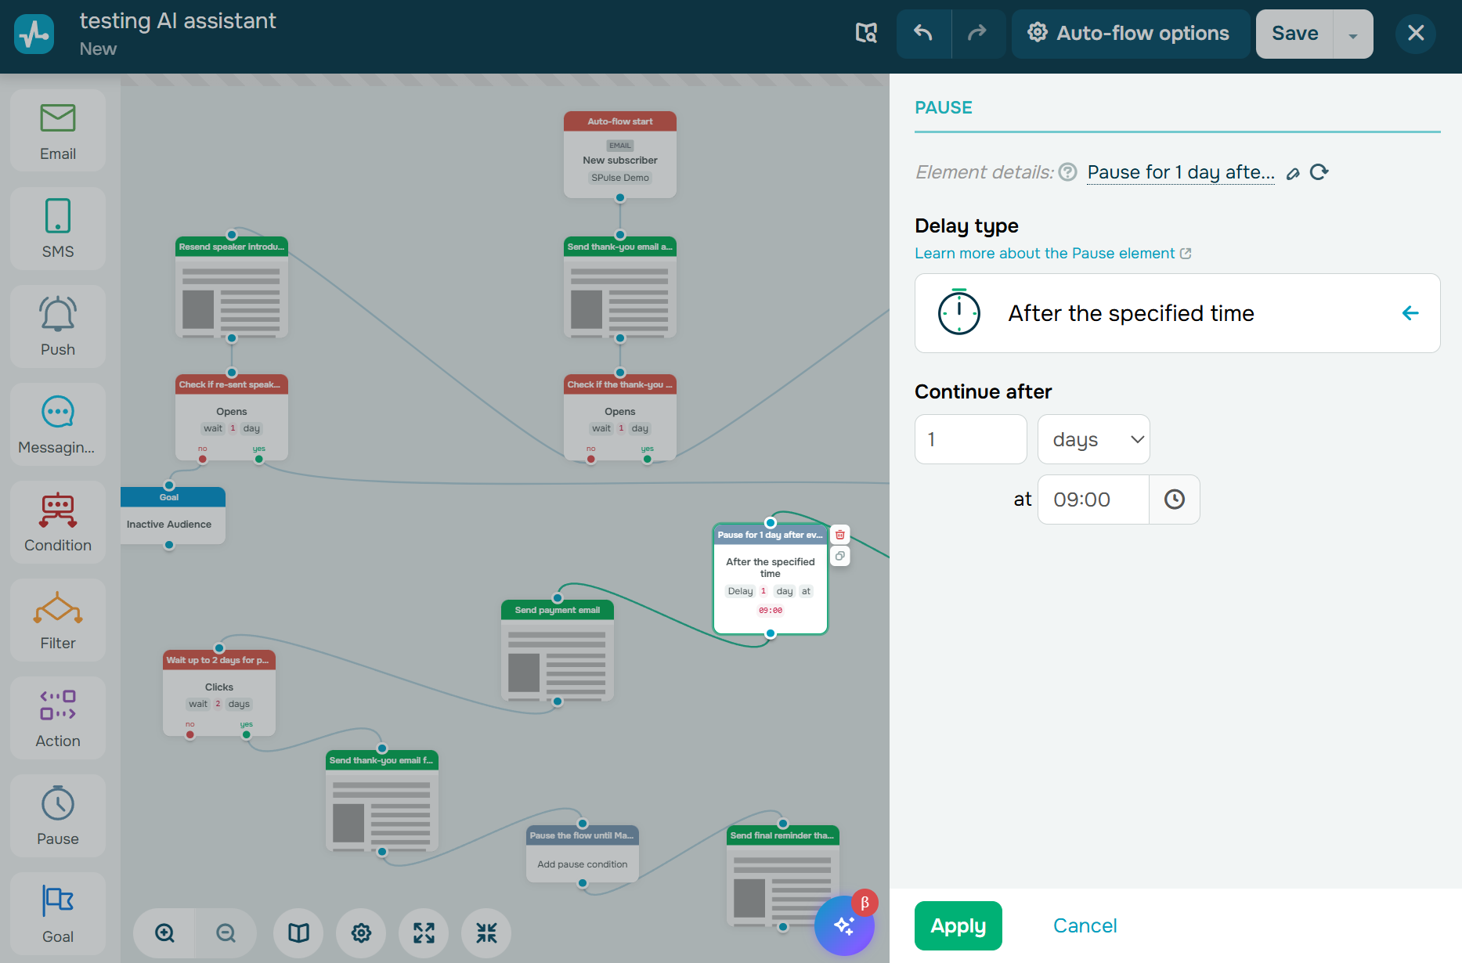Image resolution: width=1462 pixels, height=963 pixels.
Task: Add a Messaging element from sidebar
Action: tap(58, 424)
